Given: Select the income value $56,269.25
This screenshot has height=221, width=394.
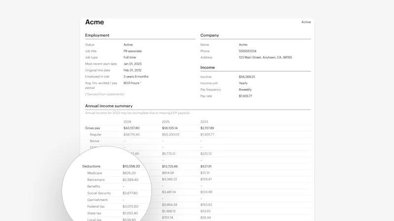Looking at the screenshot, I should 247,77.
